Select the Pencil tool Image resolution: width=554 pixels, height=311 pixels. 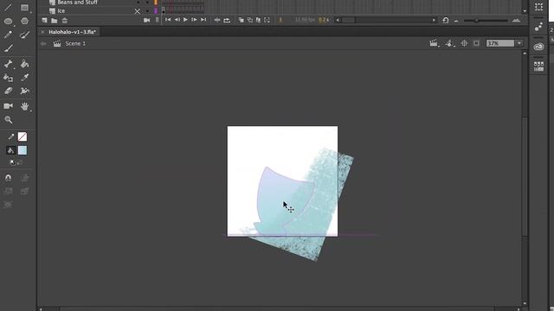click(x=8, y=35)
